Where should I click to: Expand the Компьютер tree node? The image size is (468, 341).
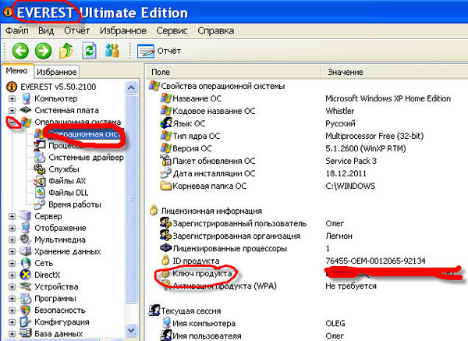(12, 98)
